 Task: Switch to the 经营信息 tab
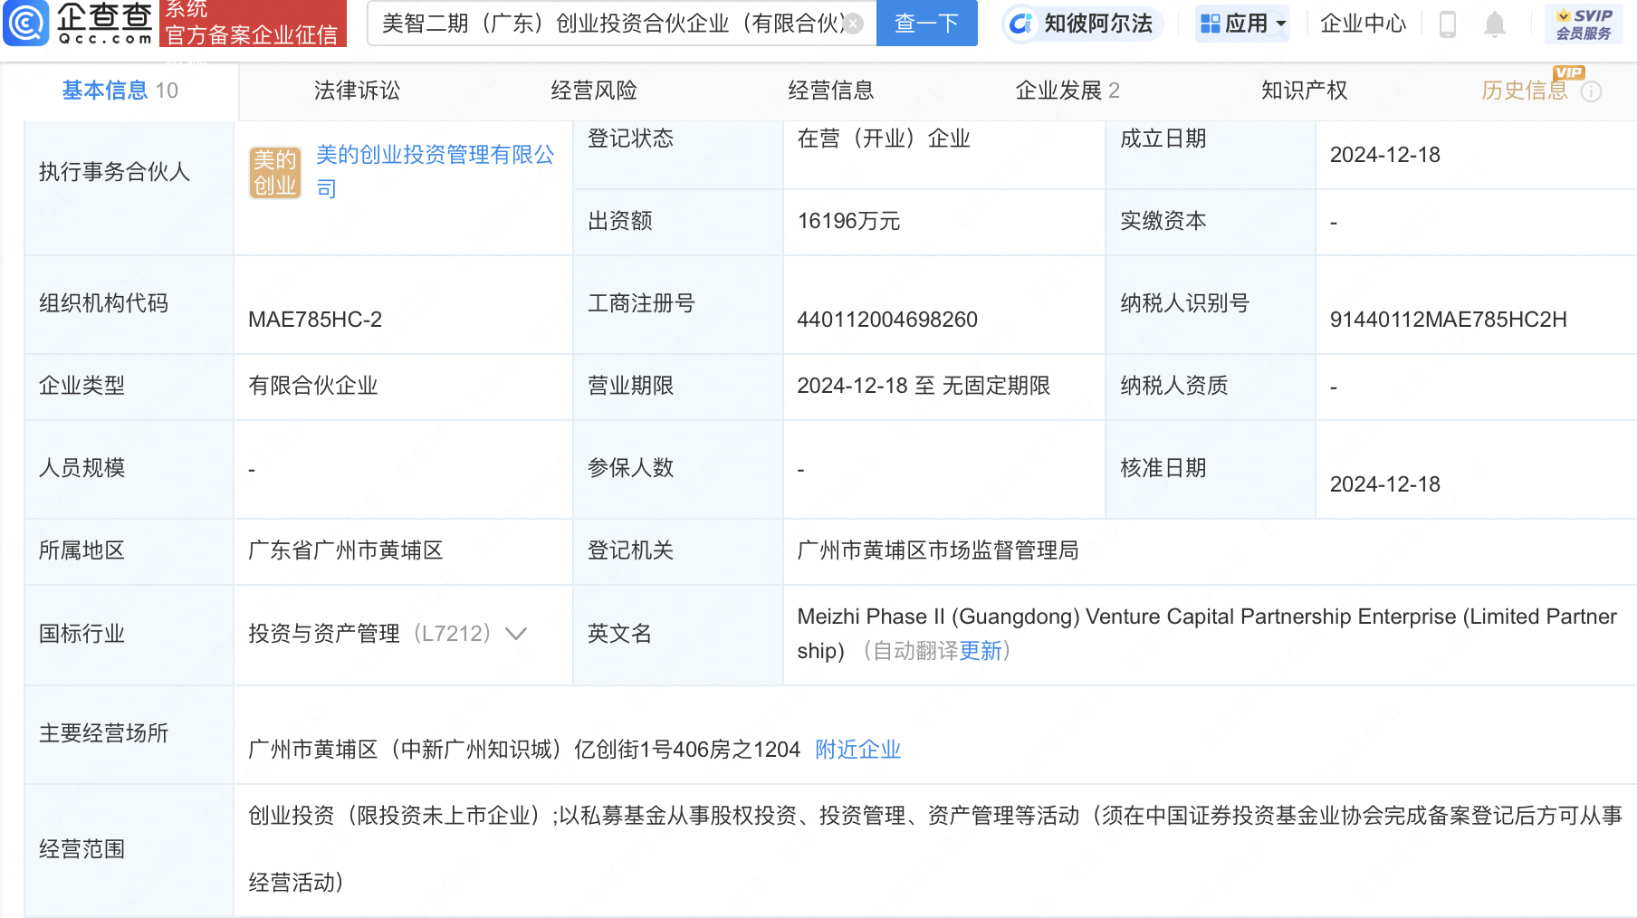(x=831, y=91)
